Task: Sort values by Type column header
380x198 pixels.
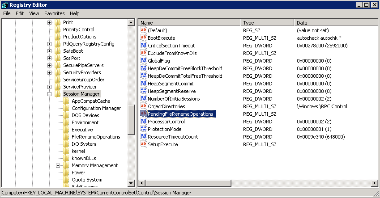Action: 267,23
